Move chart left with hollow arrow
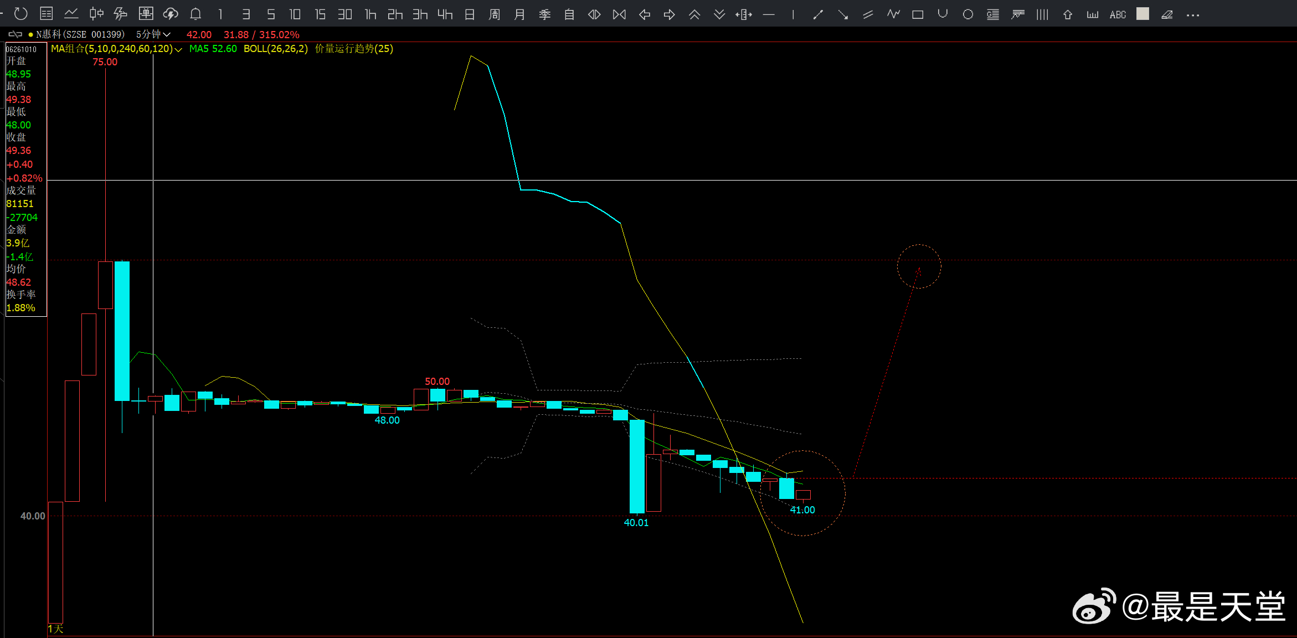The width and height of the screenshot is (1297, 638). click(x=645, y=14)
